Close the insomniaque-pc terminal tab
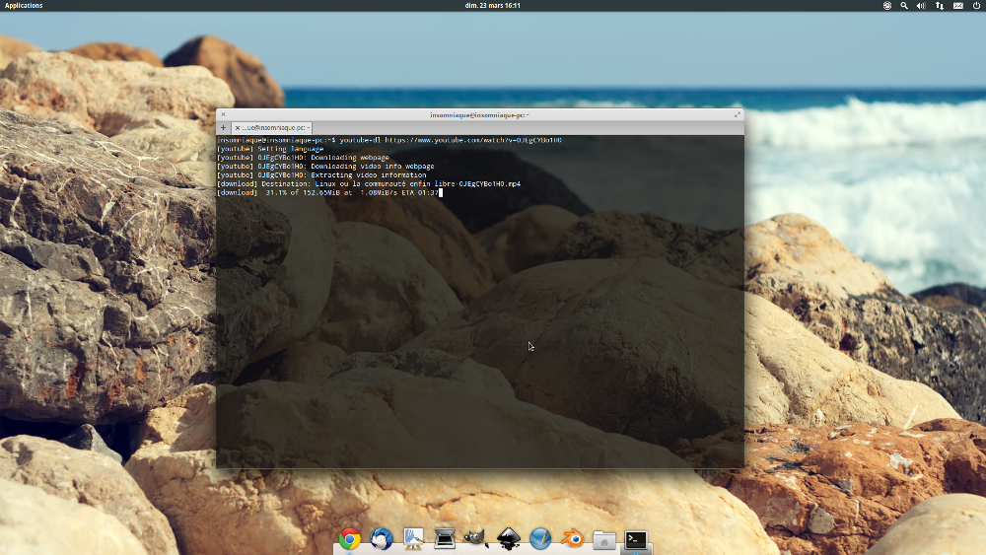986x555 pixels. coord(237,127)
